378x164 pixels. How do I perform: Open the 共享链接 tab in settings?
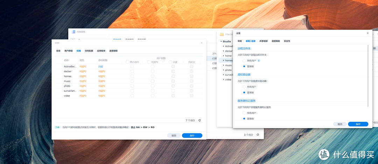click(x=264, y=41)
